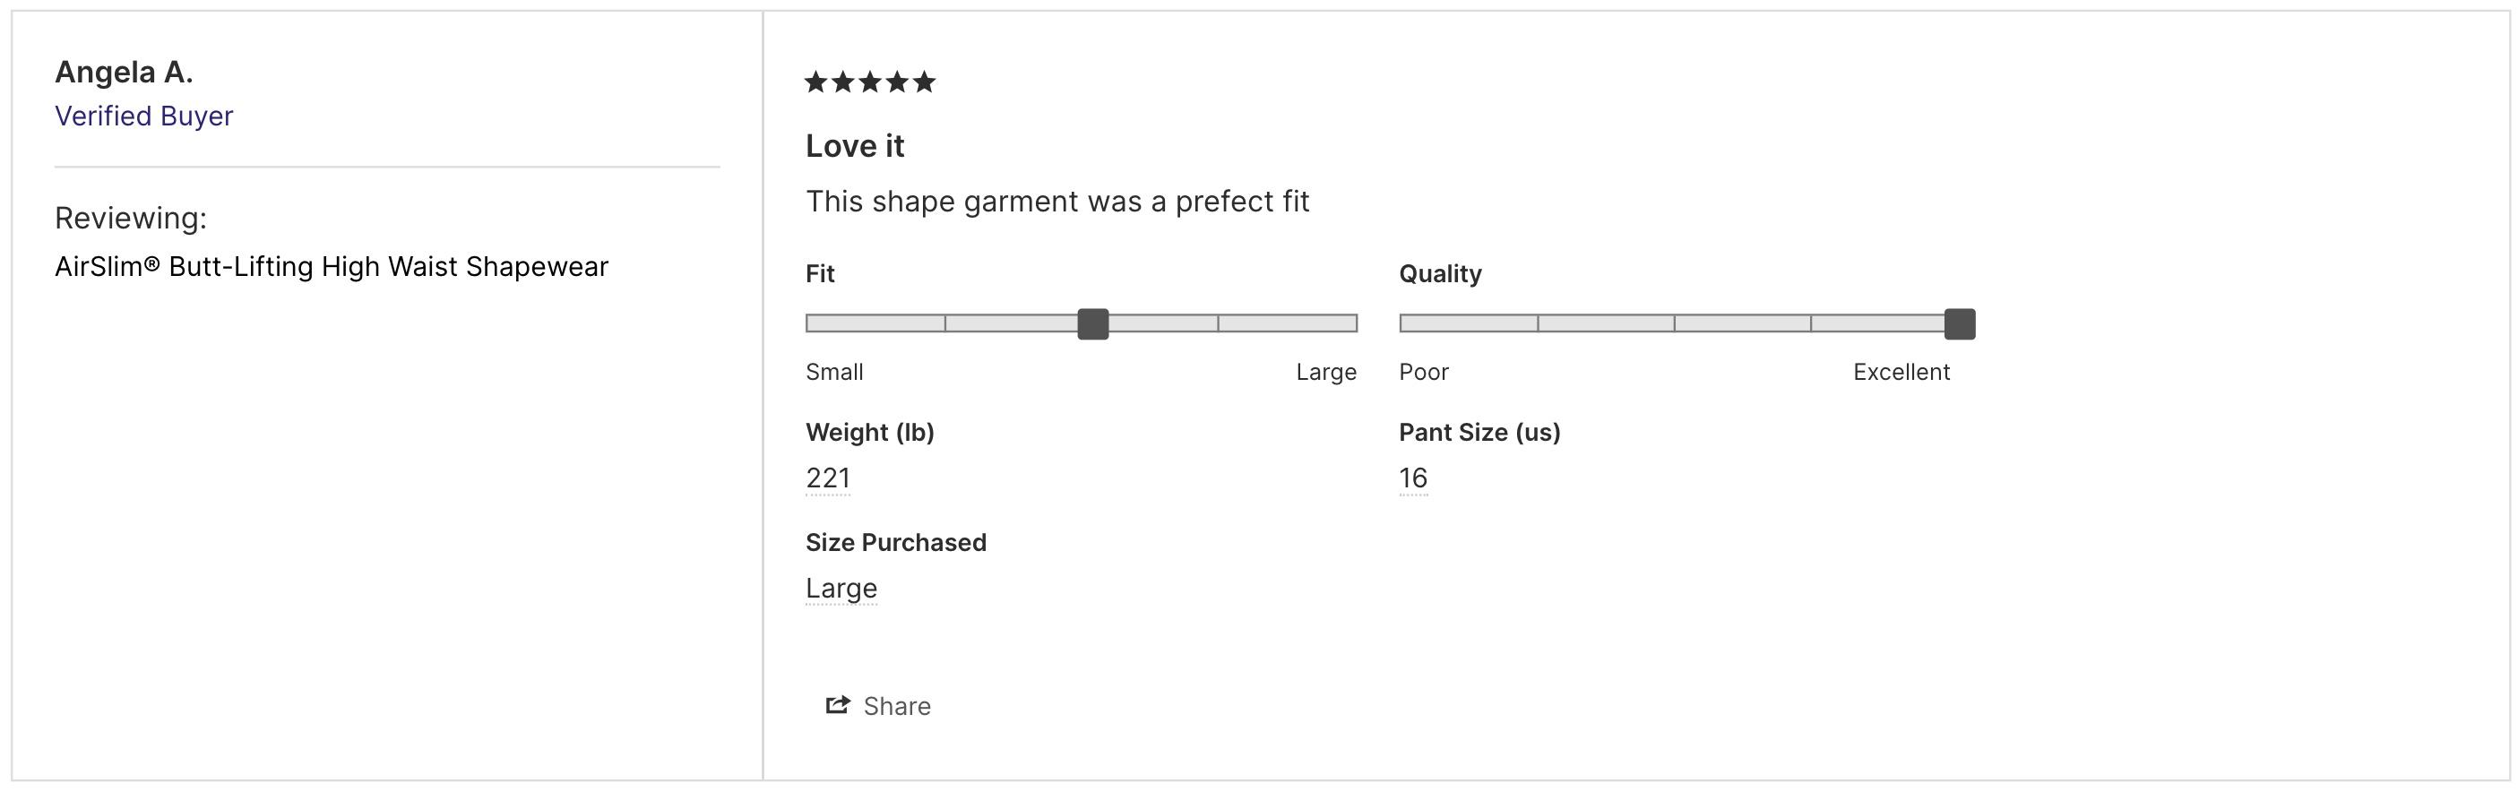Click the pant size value 16
The image size is (2518, 792).
(x=1413, y=478)
